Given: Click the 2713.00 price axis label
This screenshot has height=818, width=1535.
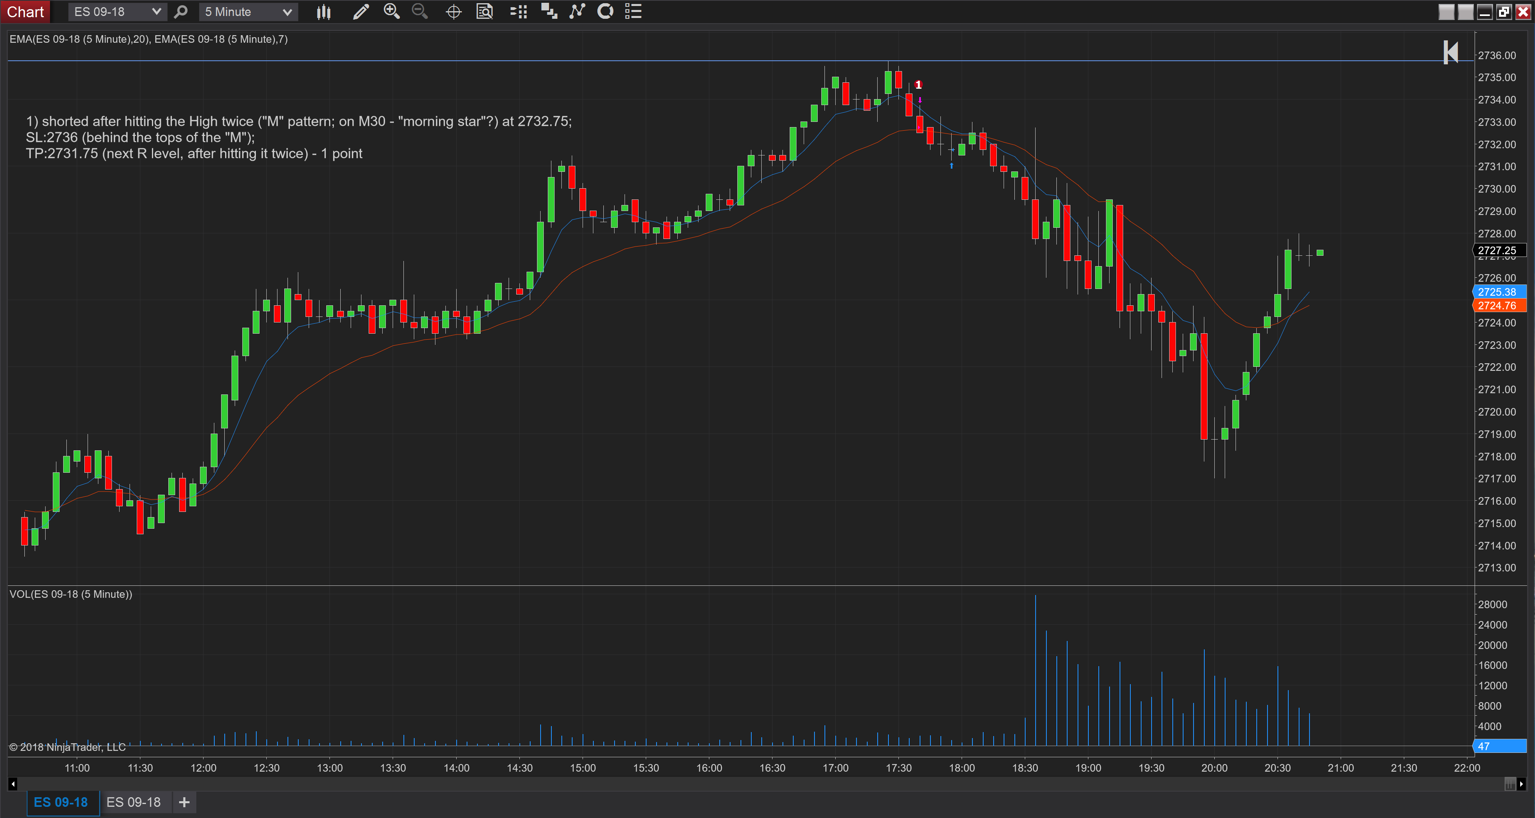Looking at the screenshot, I should coord(1497,568).
